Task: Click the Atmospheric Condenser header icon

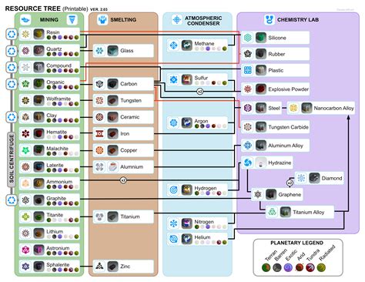Action: [177, 20]
